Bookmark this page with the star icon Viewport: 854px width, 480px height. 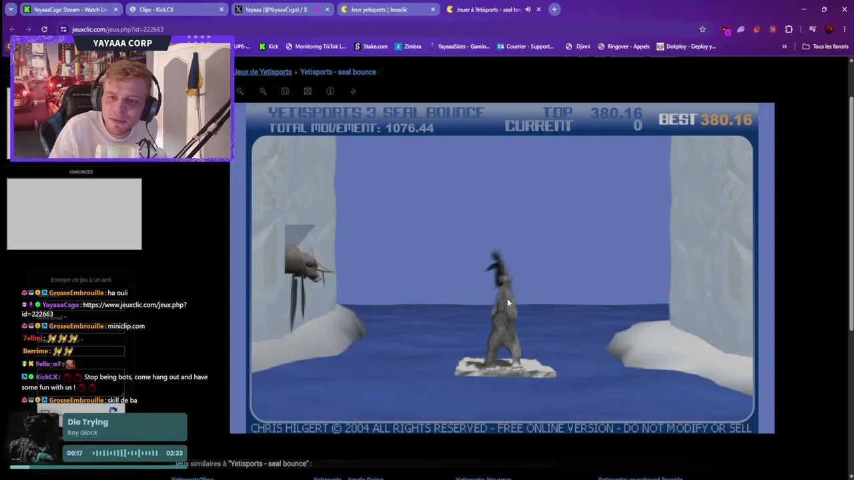pyautogui.click(x=702, y=29)
